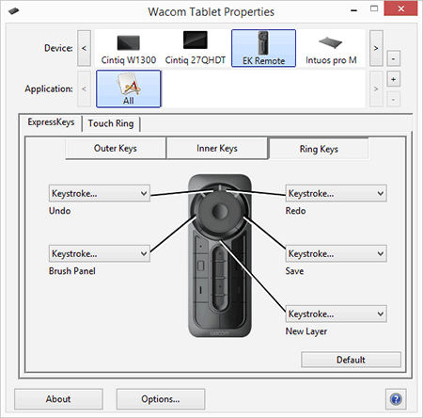Click the Redo label text

click(295, 211)
